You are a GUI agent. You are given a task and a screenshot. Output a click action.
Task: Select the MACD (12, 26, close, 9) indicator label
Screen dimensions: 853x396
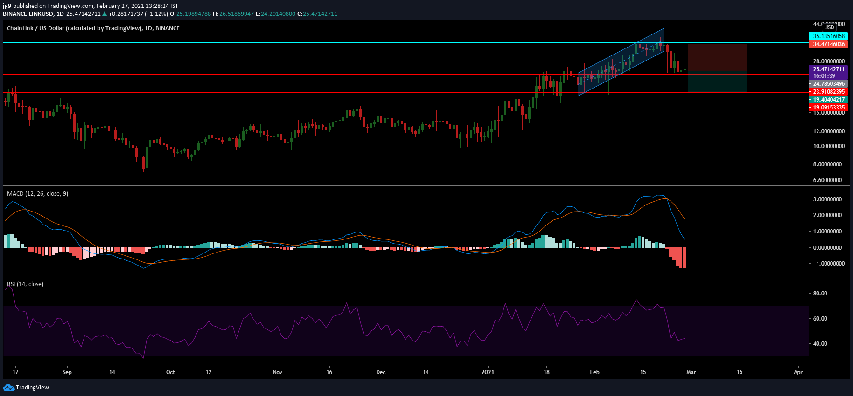tap(38, 194)
